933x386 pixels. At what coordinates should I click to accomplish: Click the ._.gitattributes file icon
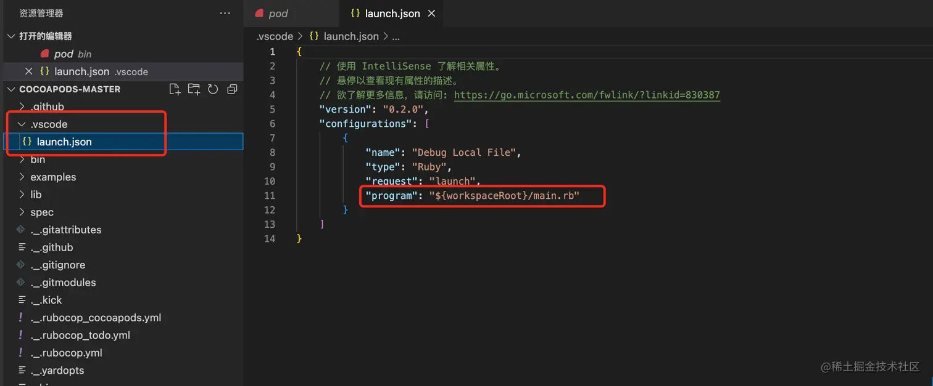(x=21, y=230)
